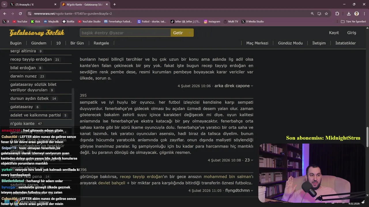Bookmark this page with star icon

(x=326, y=14)
